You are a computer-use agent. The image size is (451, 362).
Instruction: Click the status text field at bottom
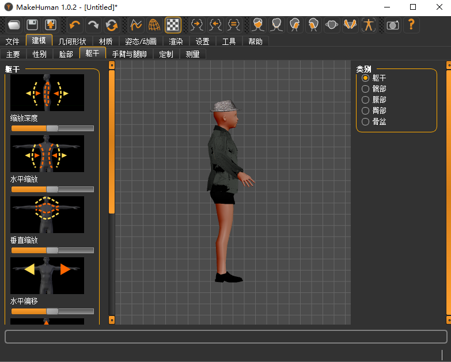(x=226, y=337)
